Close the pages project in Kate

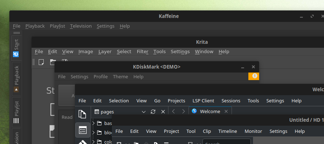[x=163, y=112]
